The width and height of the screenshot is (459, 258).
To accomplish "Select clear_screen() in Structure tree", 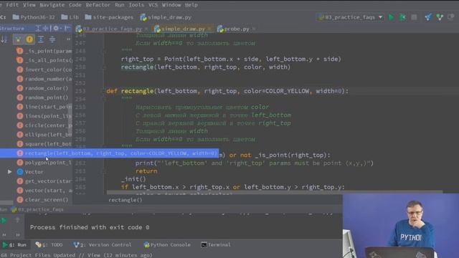I will 42,200.
